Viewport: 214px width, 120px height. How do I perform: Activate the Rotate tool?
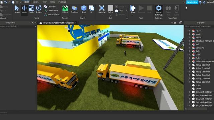pos(39,9)
